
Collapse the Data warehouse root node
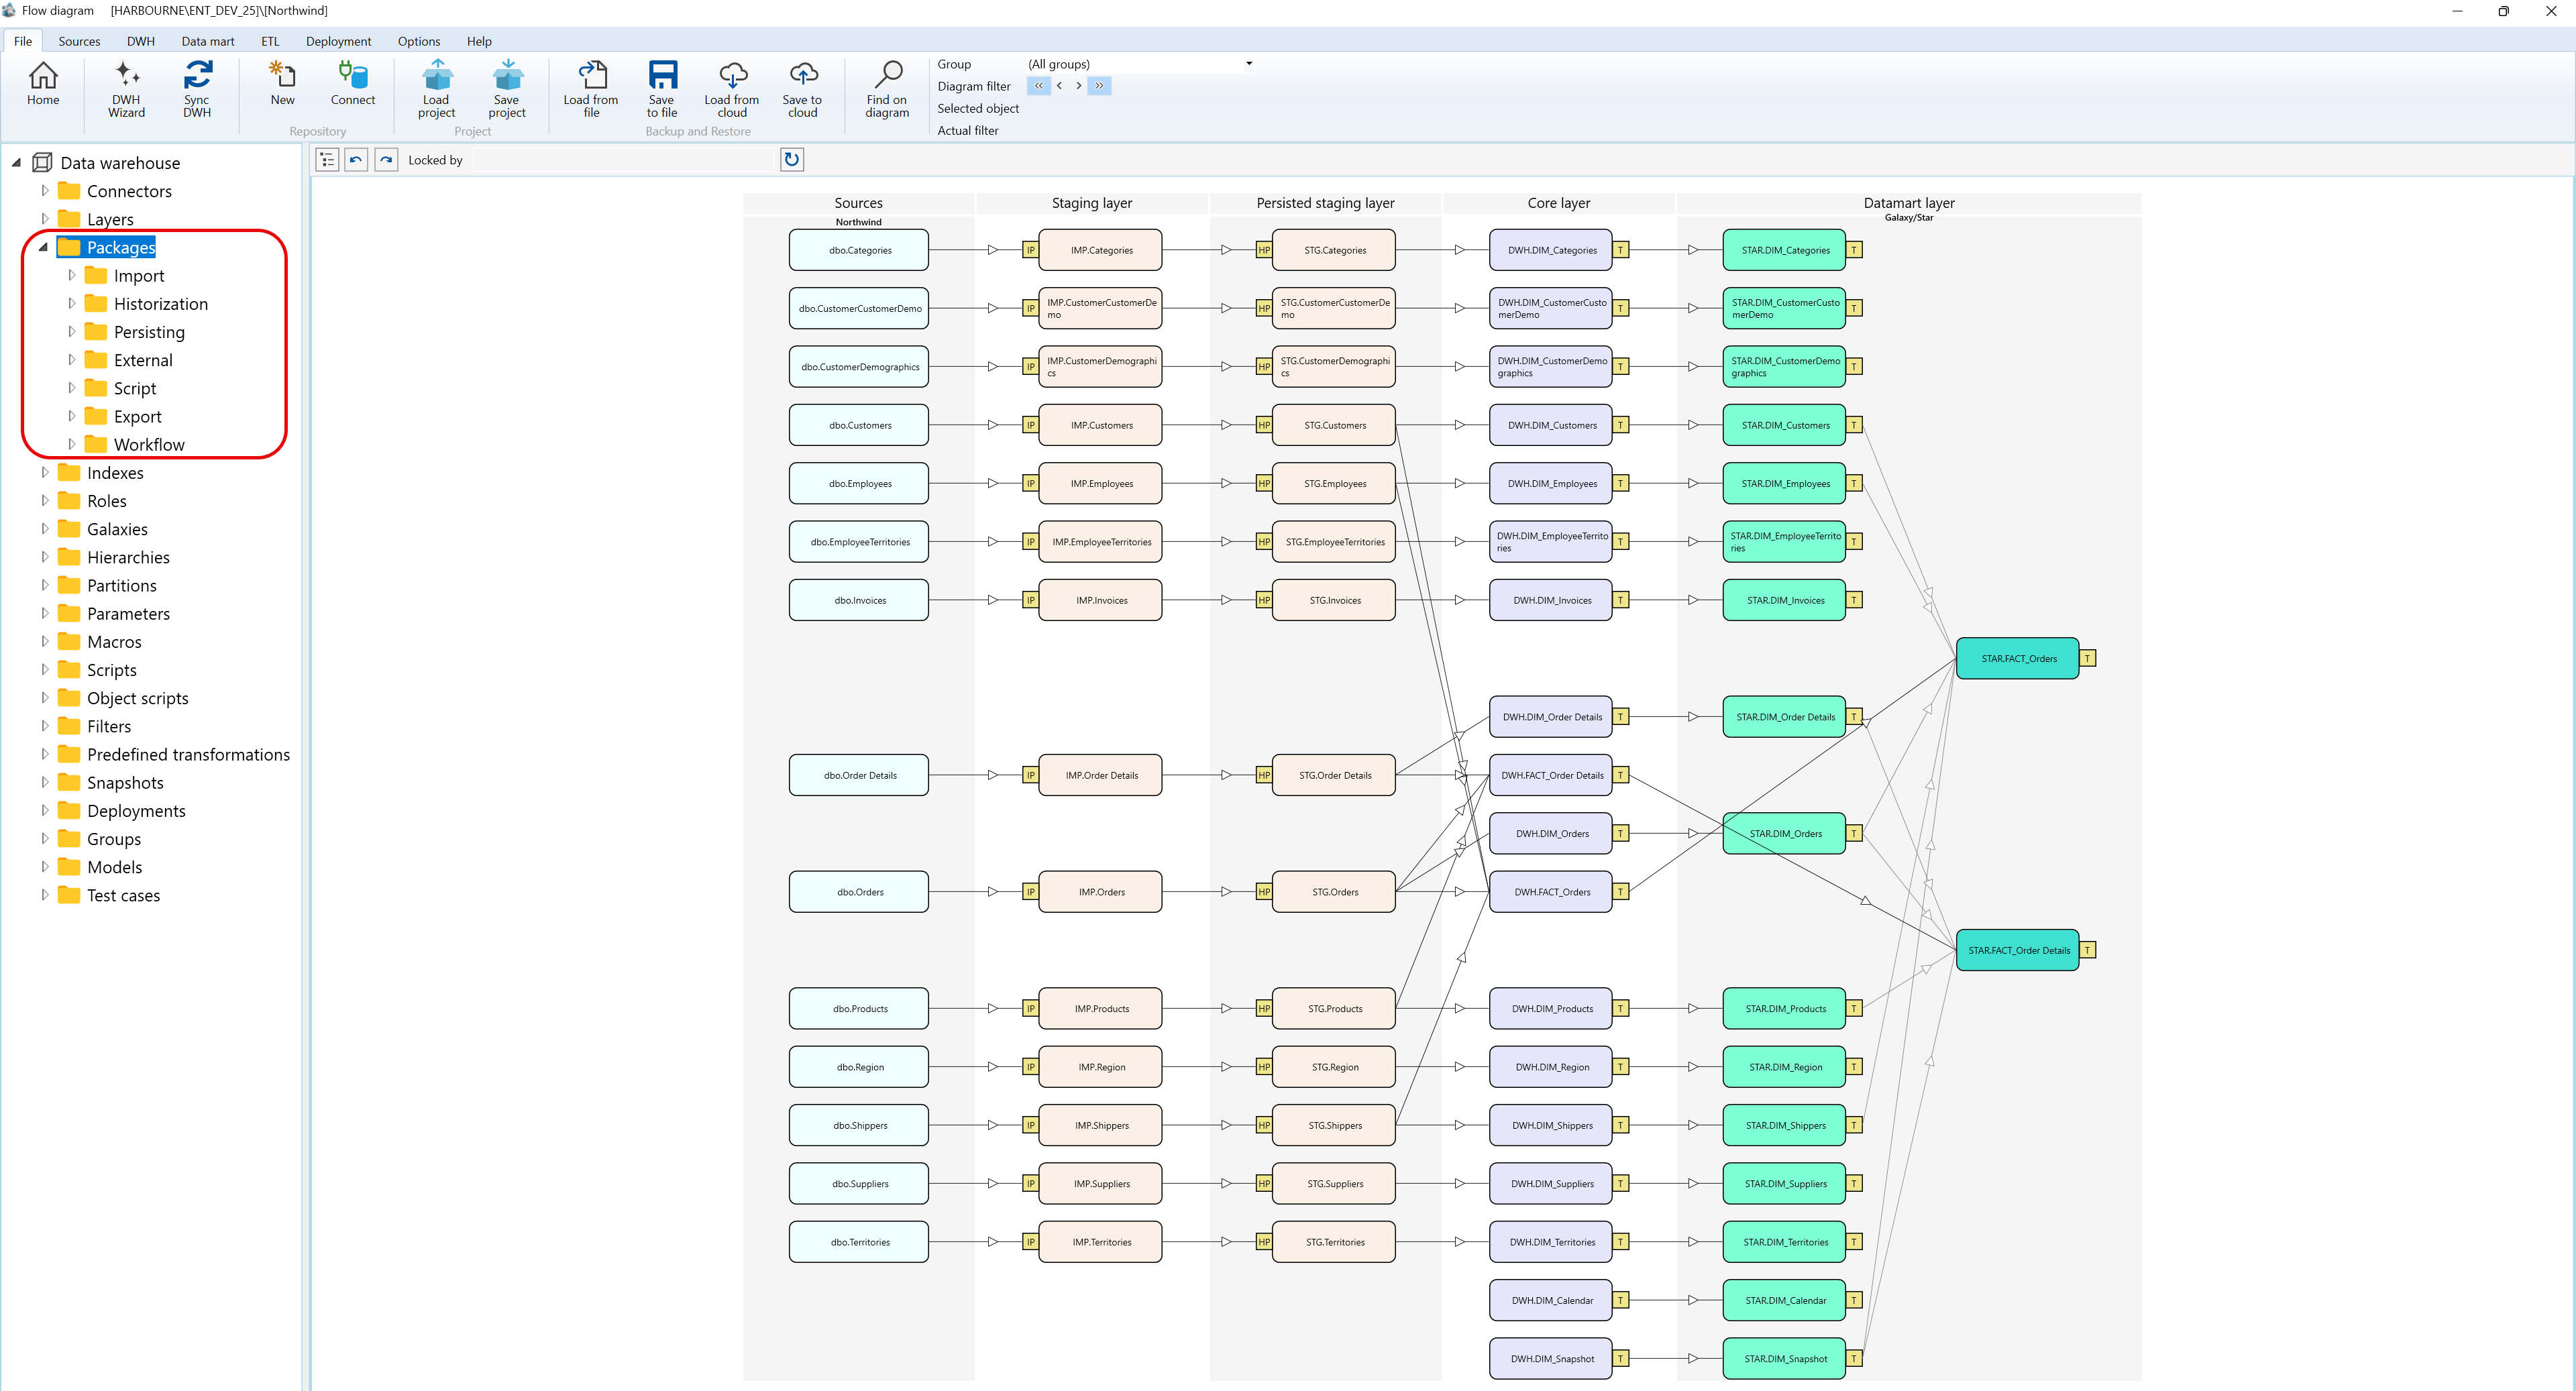16,162
